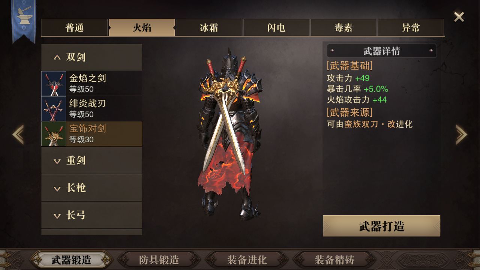480x270 pixels.
Task: Expand the 长枪 weapon category
Action: [x=92, y=188]
